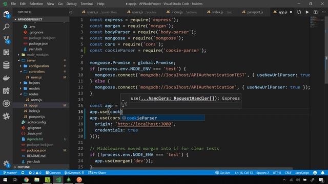Image resolution: width=328 pixels, height=184 pixels.
Task: Show hidden system tray icons
Action: coord(284,180)
